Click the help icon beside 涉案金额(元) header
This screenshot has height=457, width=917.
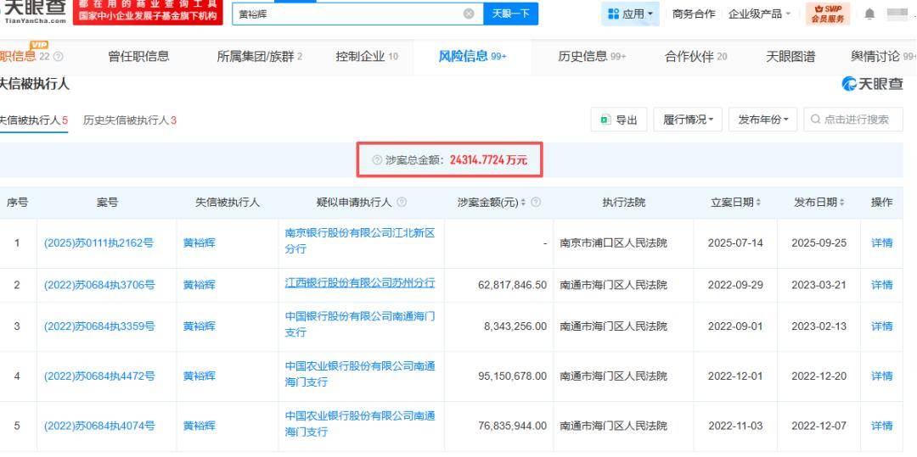coord(535,203)
